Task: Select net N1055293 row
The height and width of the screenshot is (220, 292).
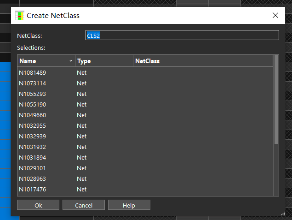Action: [x=145, y=94]
